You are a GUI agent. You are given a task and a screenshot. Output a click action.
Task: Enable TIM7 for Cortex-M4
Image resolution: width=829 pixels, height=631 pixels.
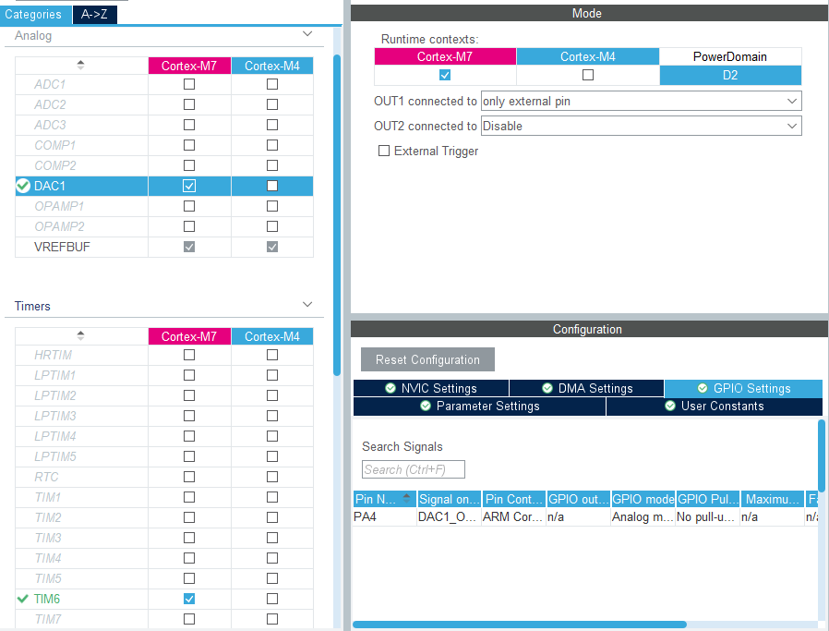[272, 619]
